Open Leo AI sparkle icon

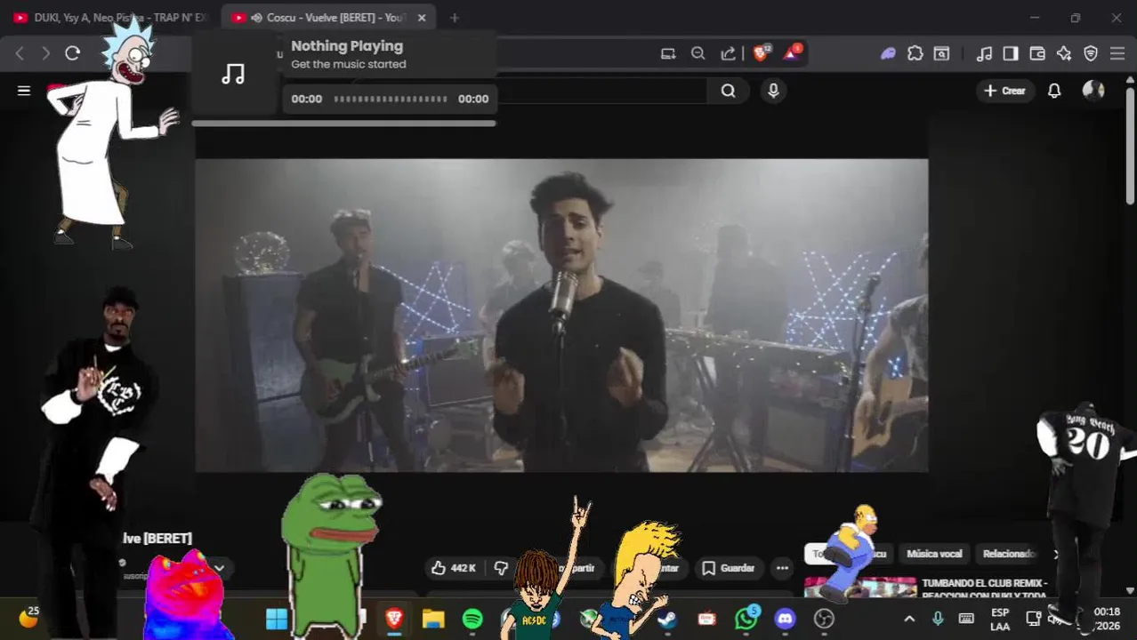pos(1064,53)
